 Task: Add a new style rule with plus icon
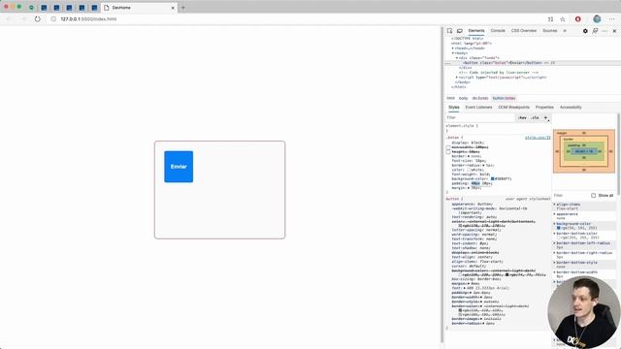(x=545, y=118)
